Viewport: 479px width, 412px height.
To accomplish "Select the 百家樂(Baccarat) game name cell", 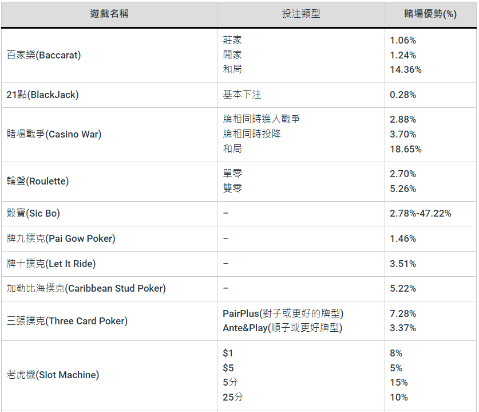I will [x=43, y=56].
